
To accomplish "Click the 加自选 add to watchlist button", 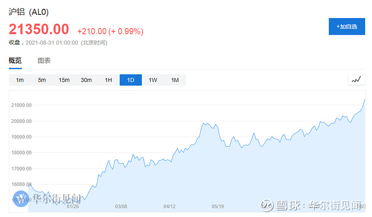I will tap(346, 26).
